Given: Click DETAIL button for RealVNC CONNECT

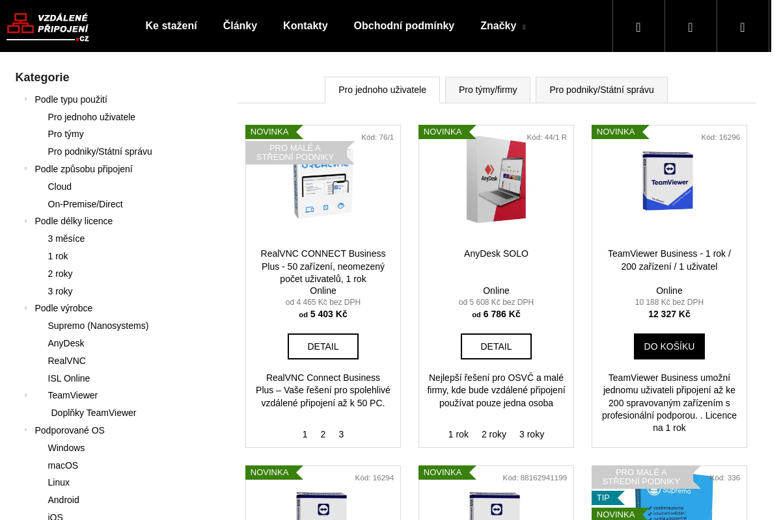Looking at the screenshot, I should [323, 346].
